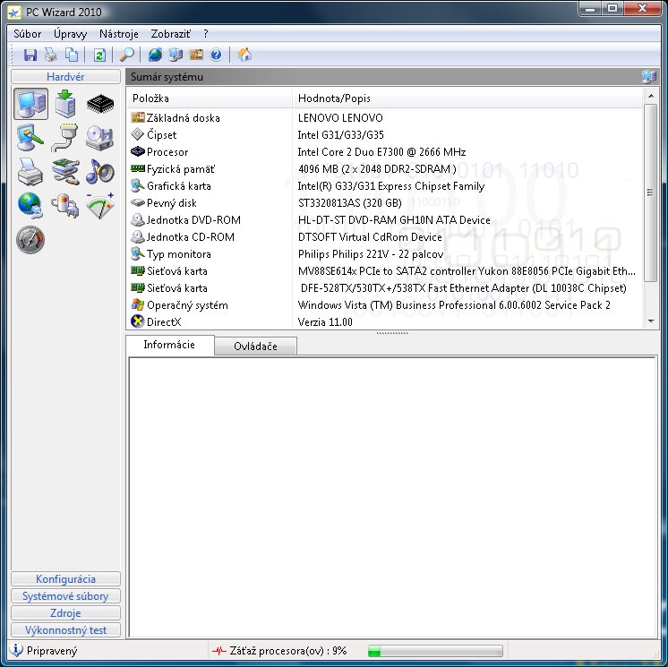Select the disc Drives icon
Image resolution: width=668 pixels, height=667 pixels.
coord(100,138)
